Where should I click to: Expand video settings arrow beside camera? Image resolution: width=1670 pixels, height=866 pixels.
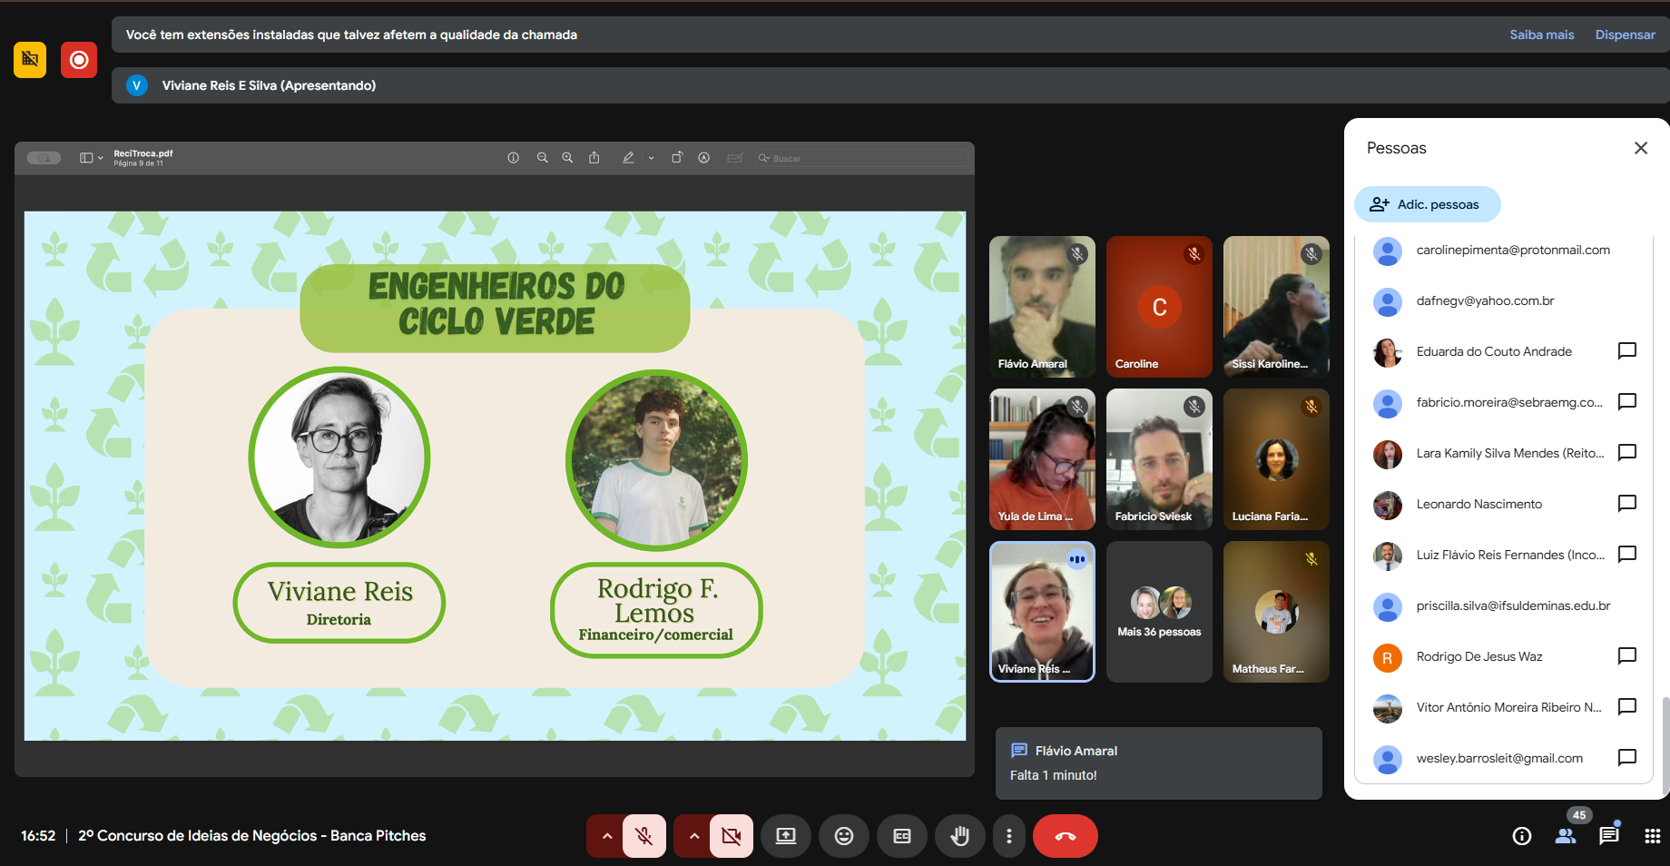693,836
